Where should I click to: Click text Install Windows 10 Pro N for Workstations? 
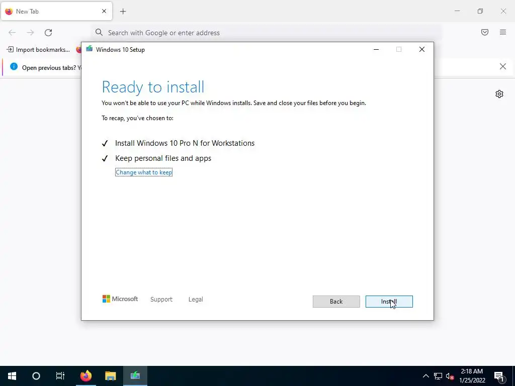point(185,143)
